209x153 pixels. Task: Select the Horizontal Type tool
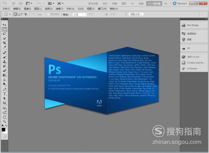[x=5, y=94]
